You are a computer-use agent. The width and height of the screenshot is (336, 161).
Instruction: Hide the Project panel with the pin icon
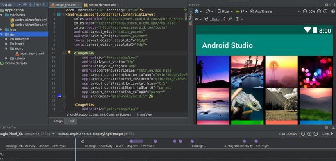coord(45,5)
